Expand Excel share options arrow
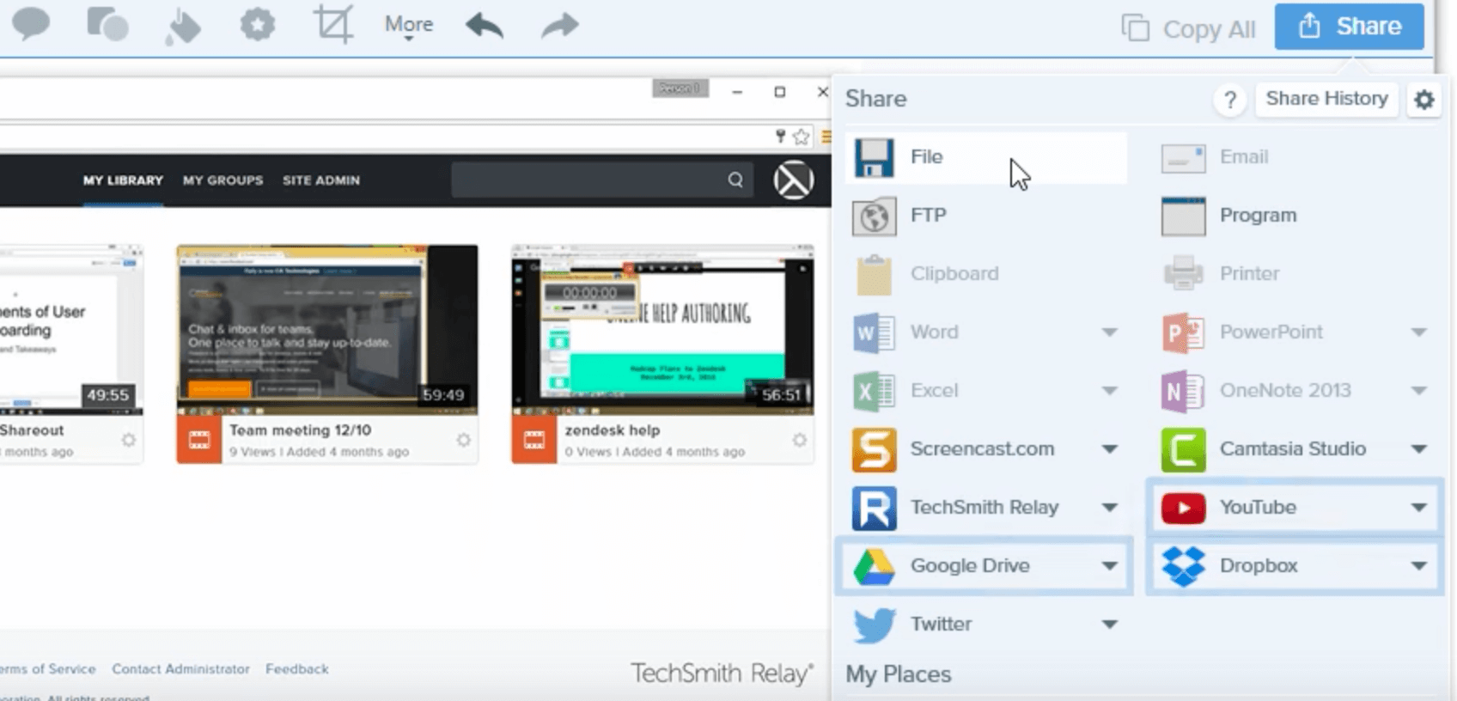1457x701 pixels. [1109, 391]
